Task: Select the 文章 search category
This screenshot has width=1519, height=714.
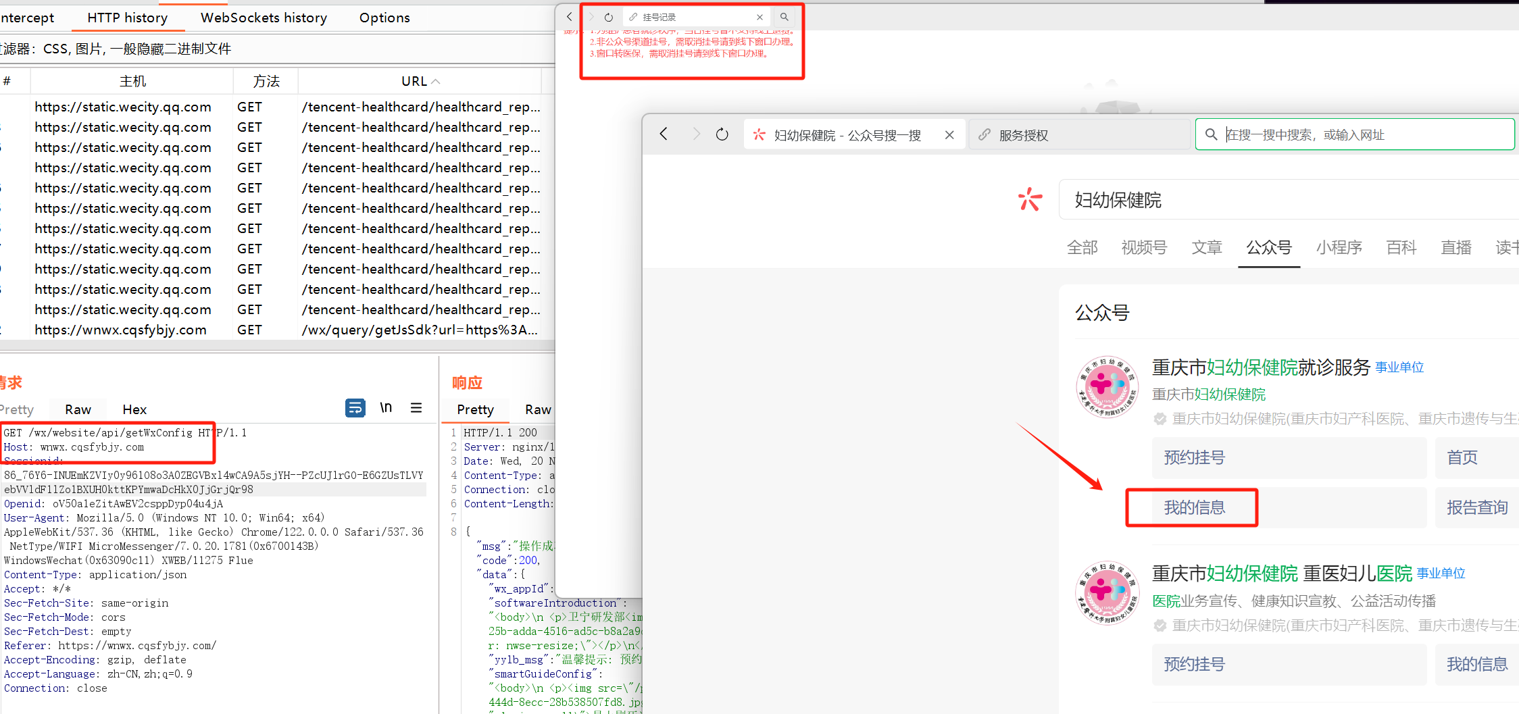Action: pos(1207,248)
